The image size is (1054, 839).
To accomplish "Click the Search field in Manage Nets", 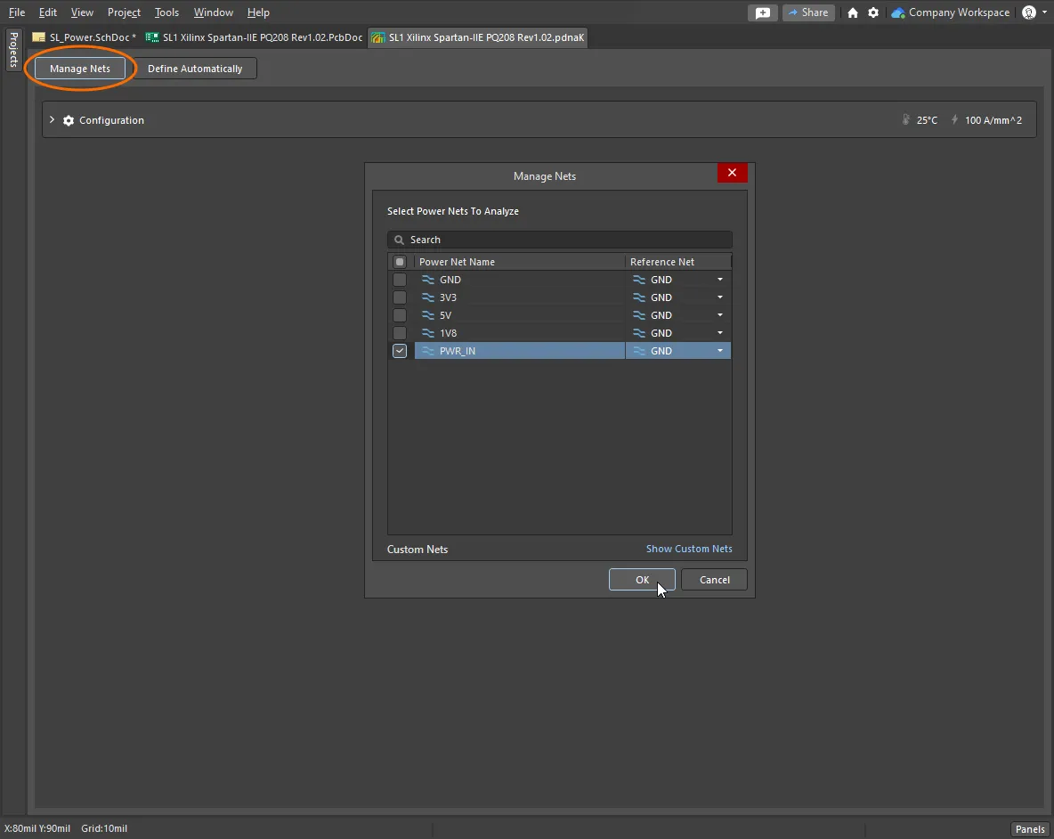I will tap(561, 240).
